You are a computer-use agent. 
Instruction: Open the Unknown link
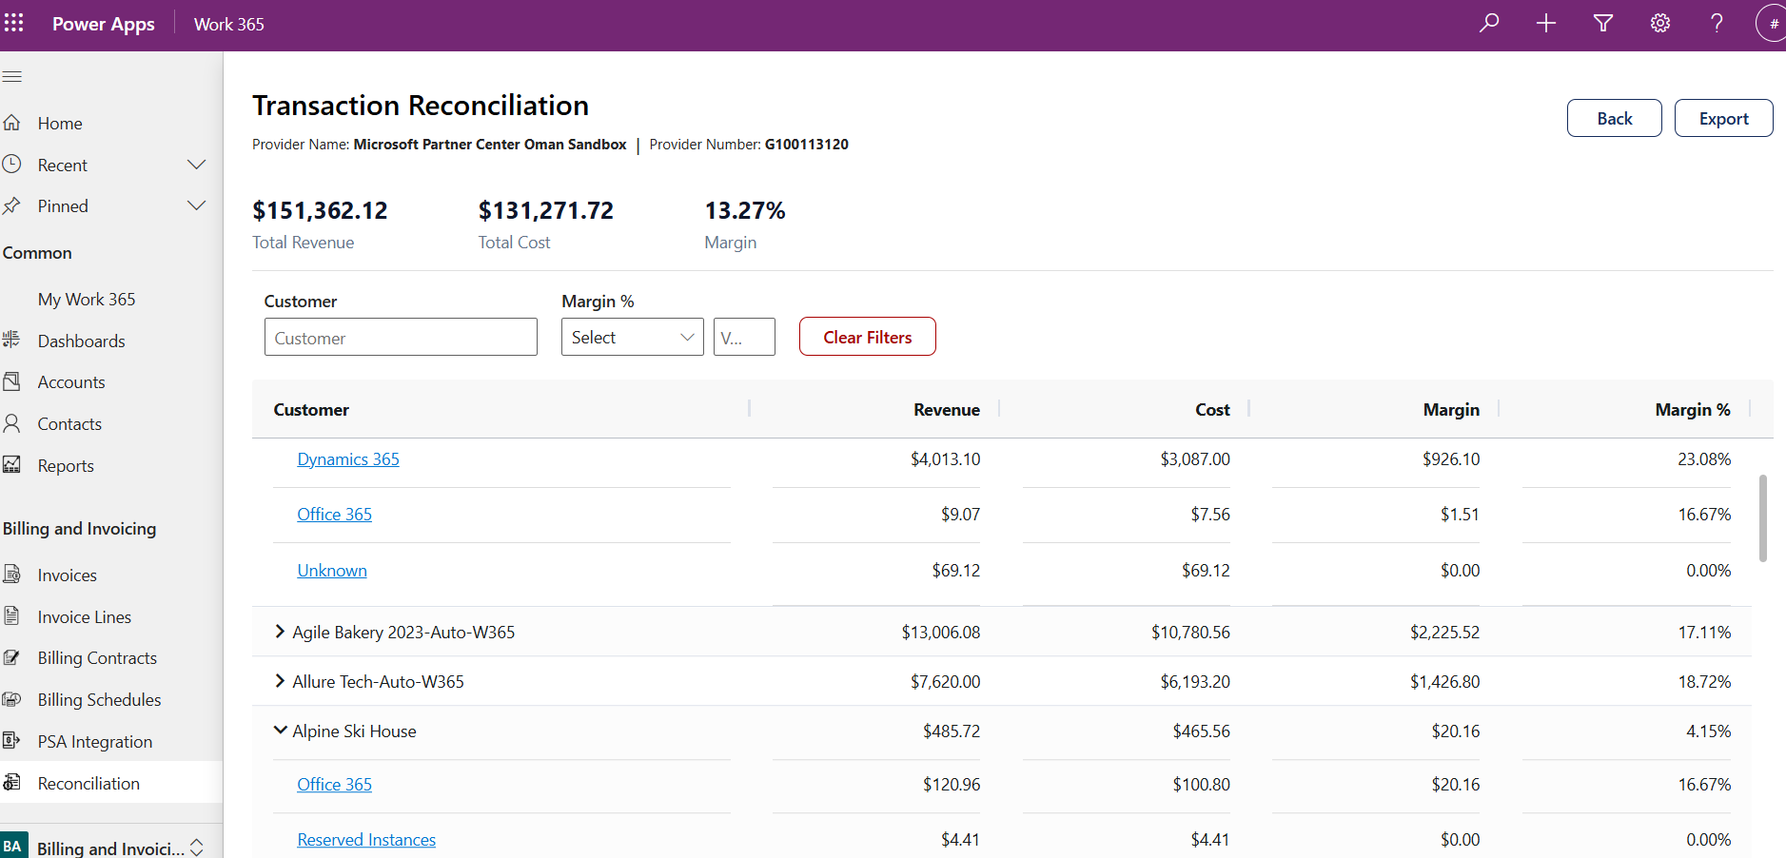tap(332, 571)
